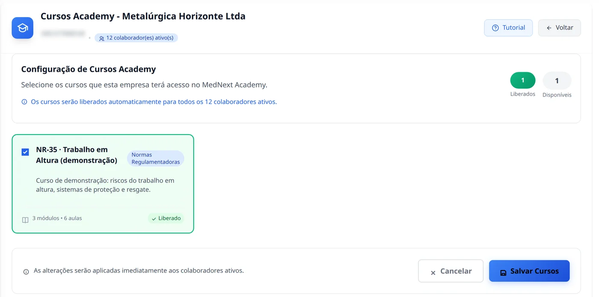Click the checkmark icon in Liberado badge
The height and width of the screenshot is (297, 599).
[x=154, y=219]
